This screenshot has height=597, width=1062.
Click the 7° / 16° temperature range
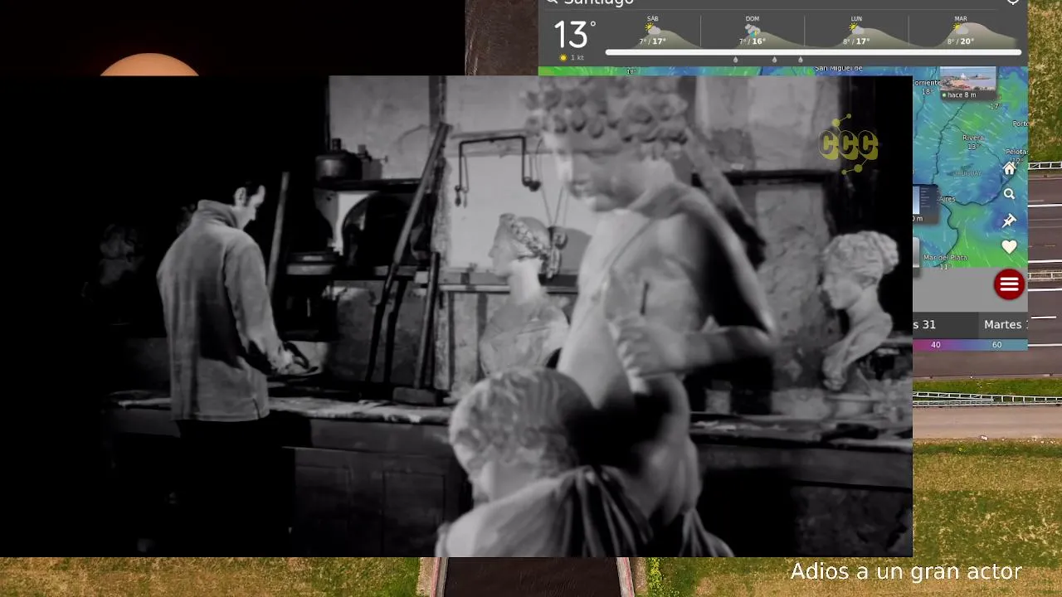pos(753,41)
